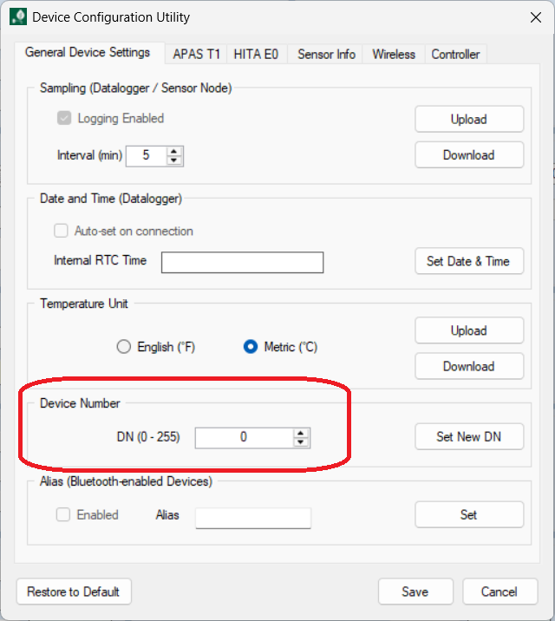Viewport: 555px width, 621px height.
Task: Increment the DN device number spinner
Action: (x=300, y=433)
